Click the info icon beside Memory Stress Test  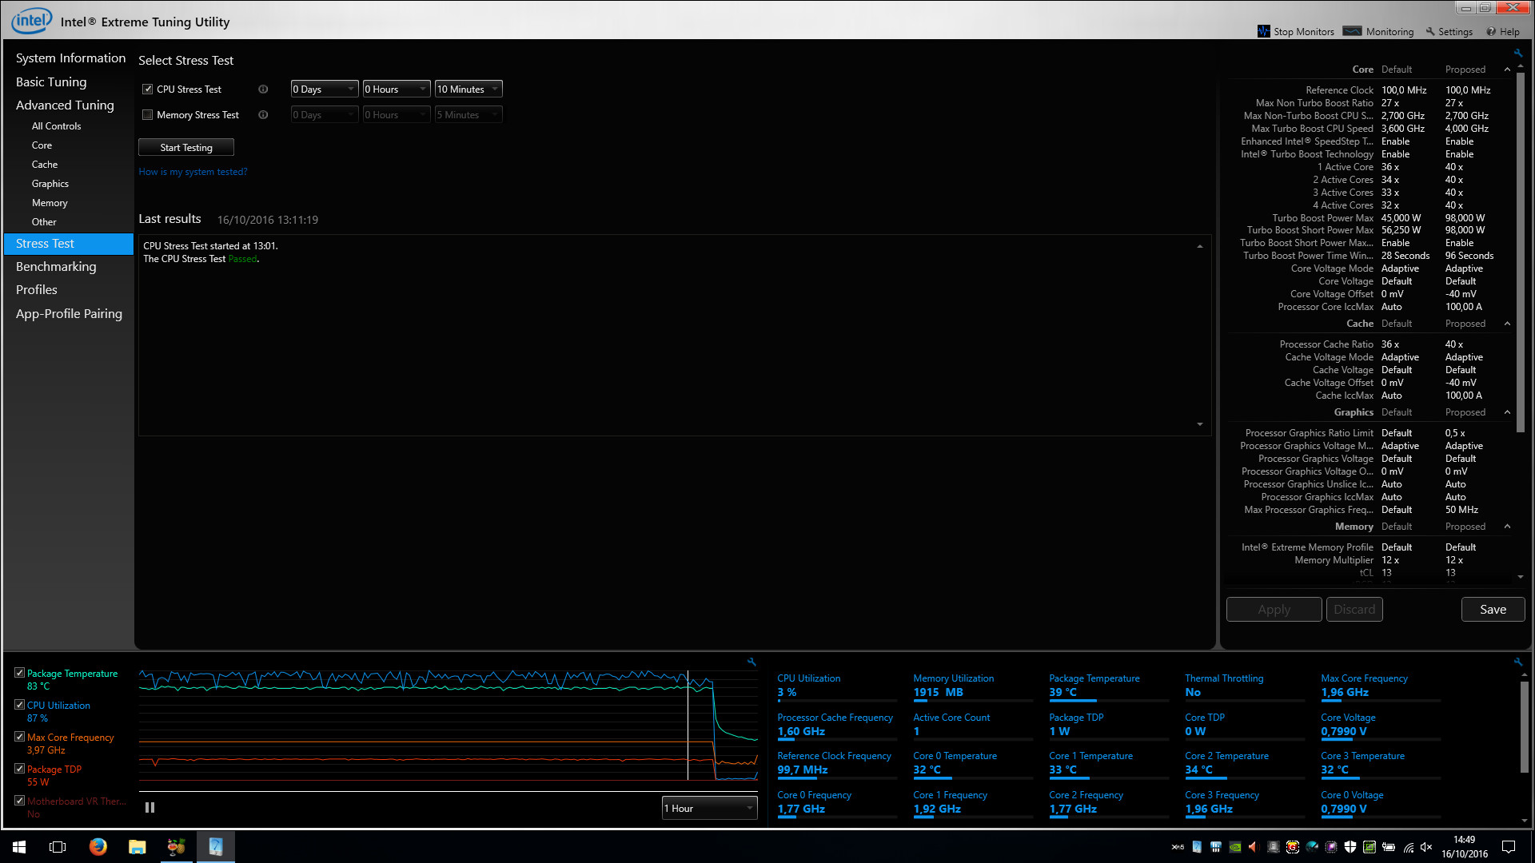(263, 115)
